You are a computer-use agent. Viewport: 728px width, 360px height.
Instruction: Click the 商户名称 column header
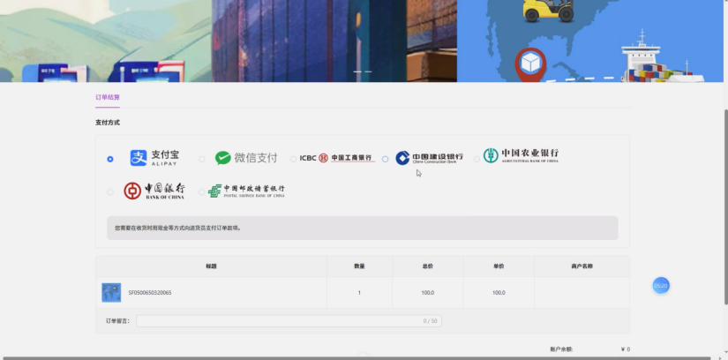[x=582, y=266]
